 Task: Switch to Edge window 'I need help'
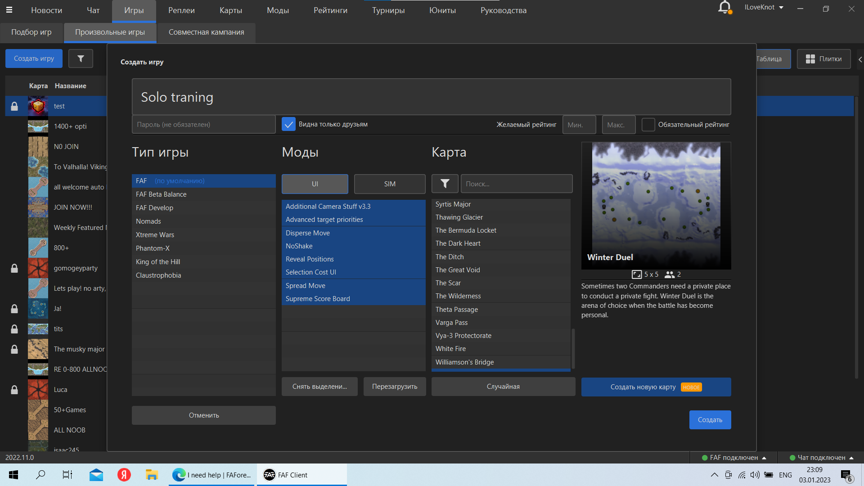coord(212,475)
